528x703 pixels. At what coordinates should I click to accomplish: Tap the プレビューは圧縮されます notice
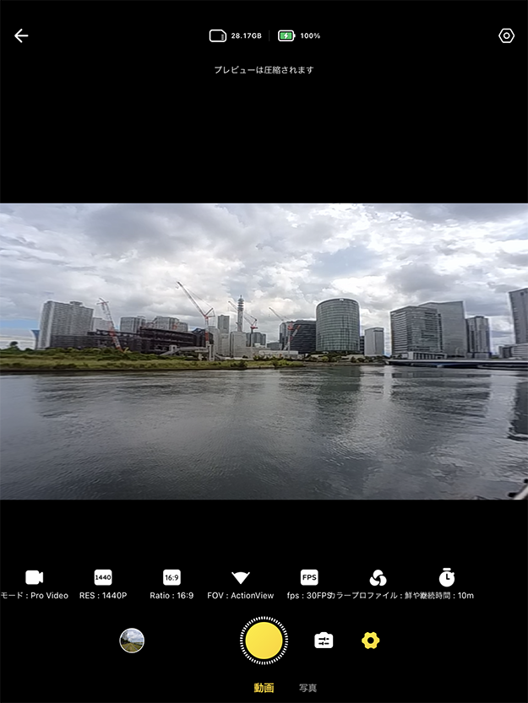click(x=264, y=70)
